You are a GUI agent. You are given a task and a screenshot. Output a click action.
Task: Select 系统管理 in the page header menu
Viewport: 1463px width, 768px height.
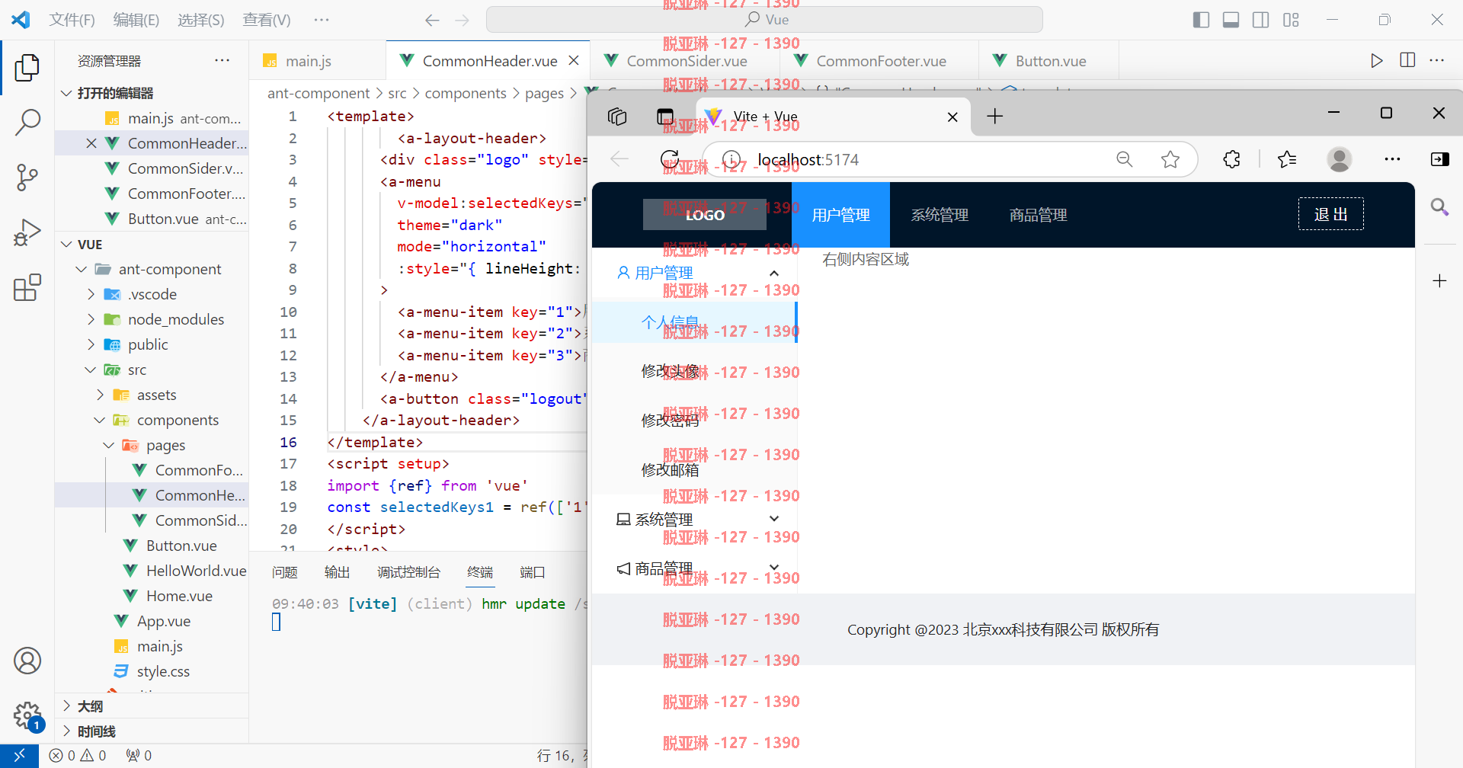pos(940,215)
